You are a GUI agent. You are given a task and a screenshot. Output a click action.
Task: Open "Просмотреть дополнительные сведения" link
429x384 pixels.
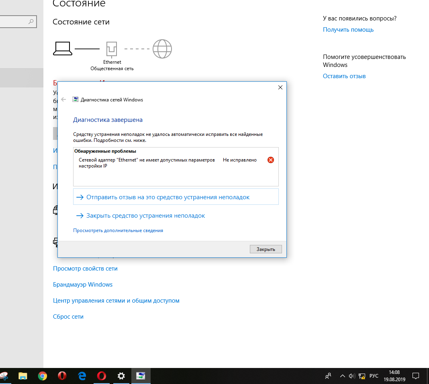118,230
